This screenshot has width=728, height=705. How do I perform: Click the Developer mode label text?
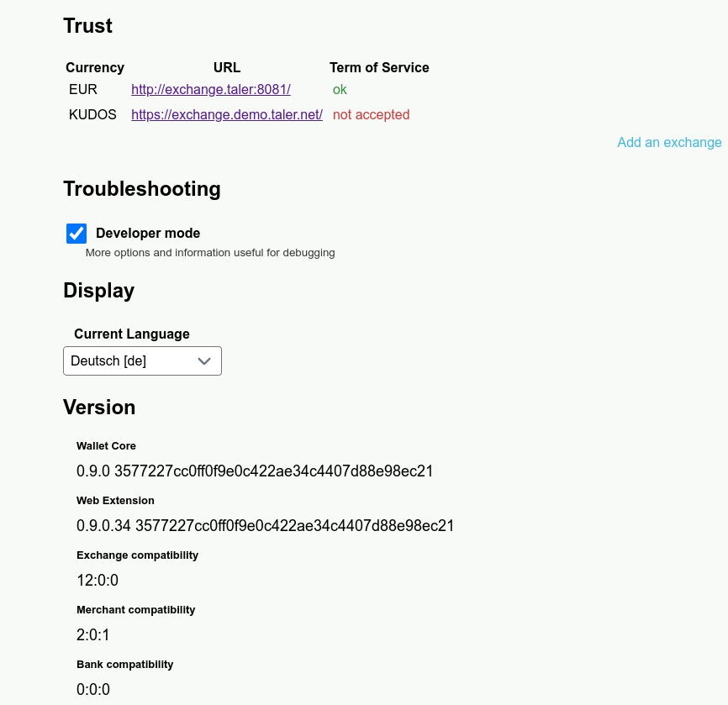click(148, 234)
